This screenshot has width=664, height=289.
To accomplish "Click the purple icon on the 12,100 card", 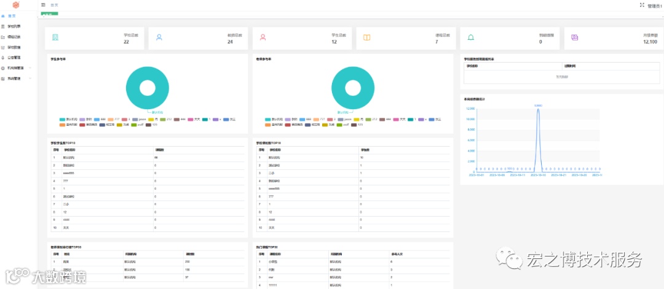I will point(575,37).
